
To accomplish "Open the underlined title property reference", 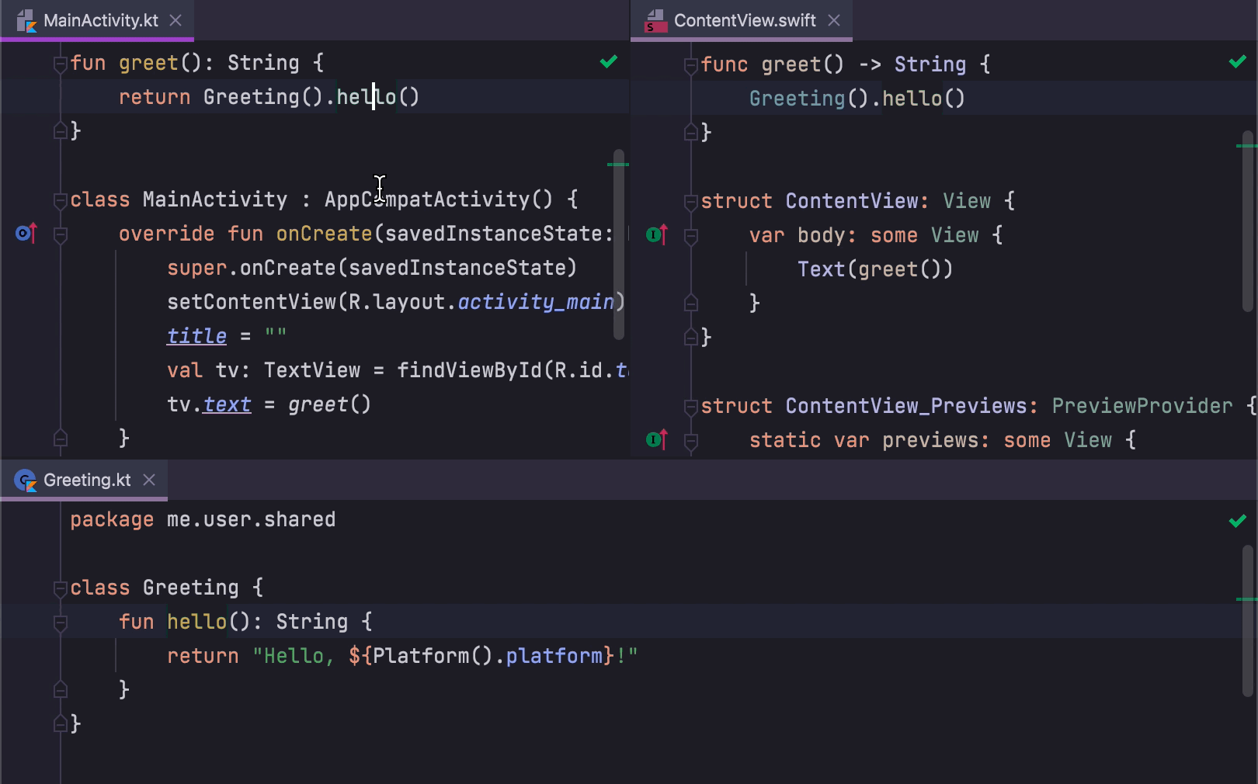I will pos(196,335).
